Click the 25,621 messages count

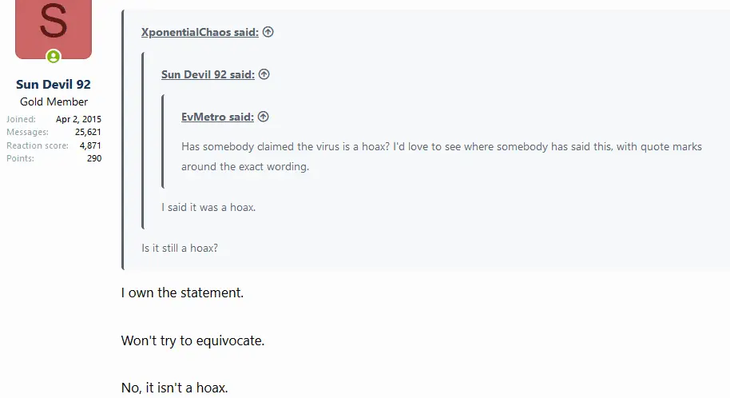86,132
